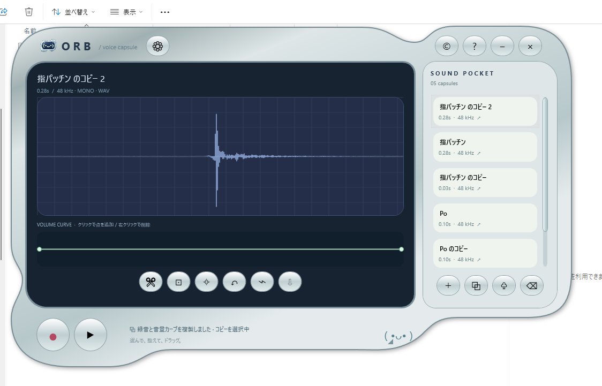Screen dimensions: 602x386
Task: Open the three-dot more menu in File Explorer
Action: click(x=165, y=12)
